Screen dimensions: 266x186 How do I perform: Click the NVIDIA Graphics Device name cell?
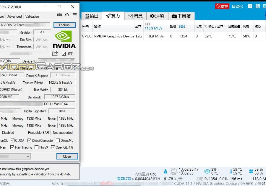(x=114, y=36)
